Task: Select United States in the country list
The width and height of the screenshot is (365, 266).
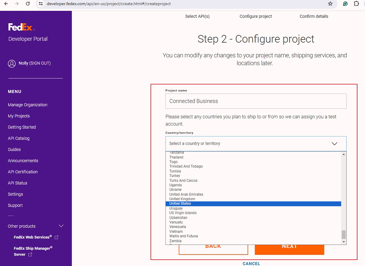Action: coord(253,204)
